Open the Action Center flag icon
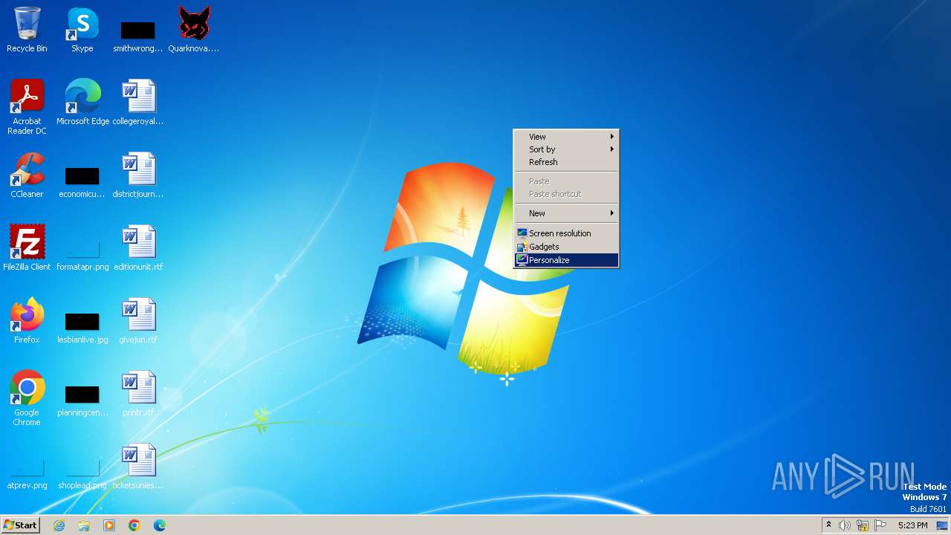Screen dimensions: 951x535 (880, 525)
